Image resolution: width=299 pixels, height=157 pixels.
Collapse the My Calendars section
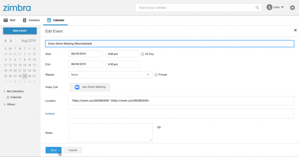(x=4, y=91)
